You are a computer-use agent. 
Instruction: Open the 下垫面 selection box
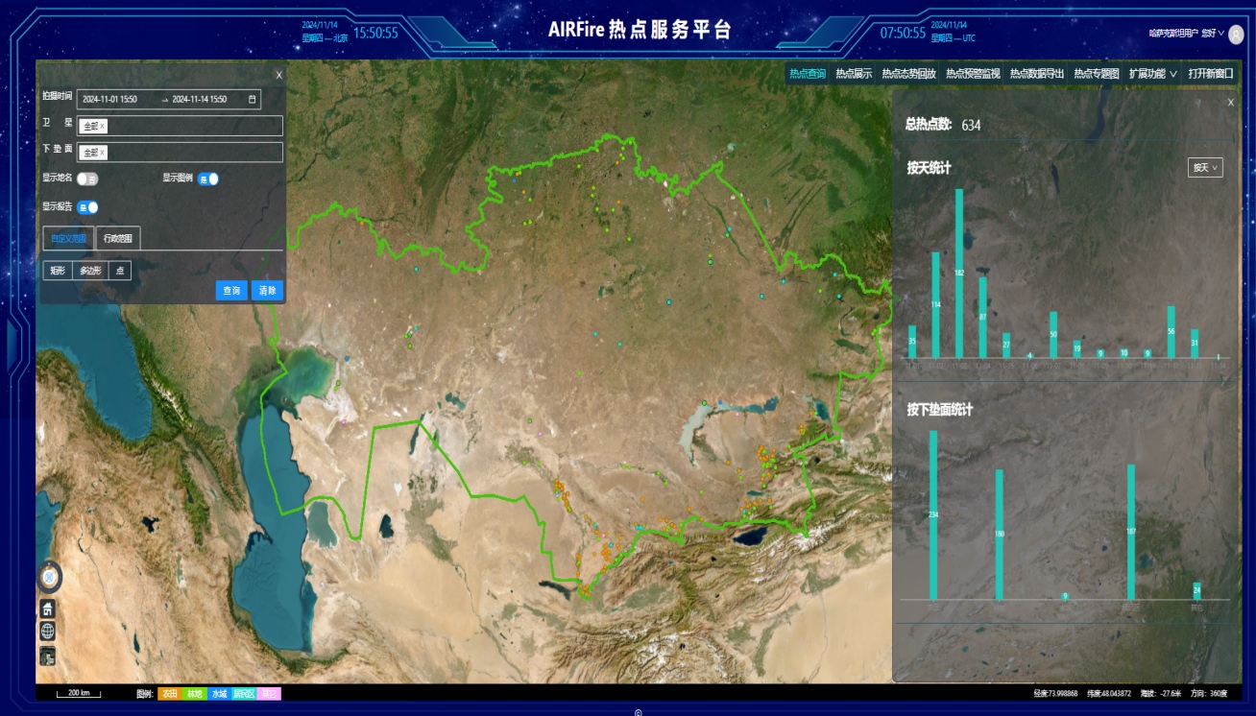coord(181,153)
